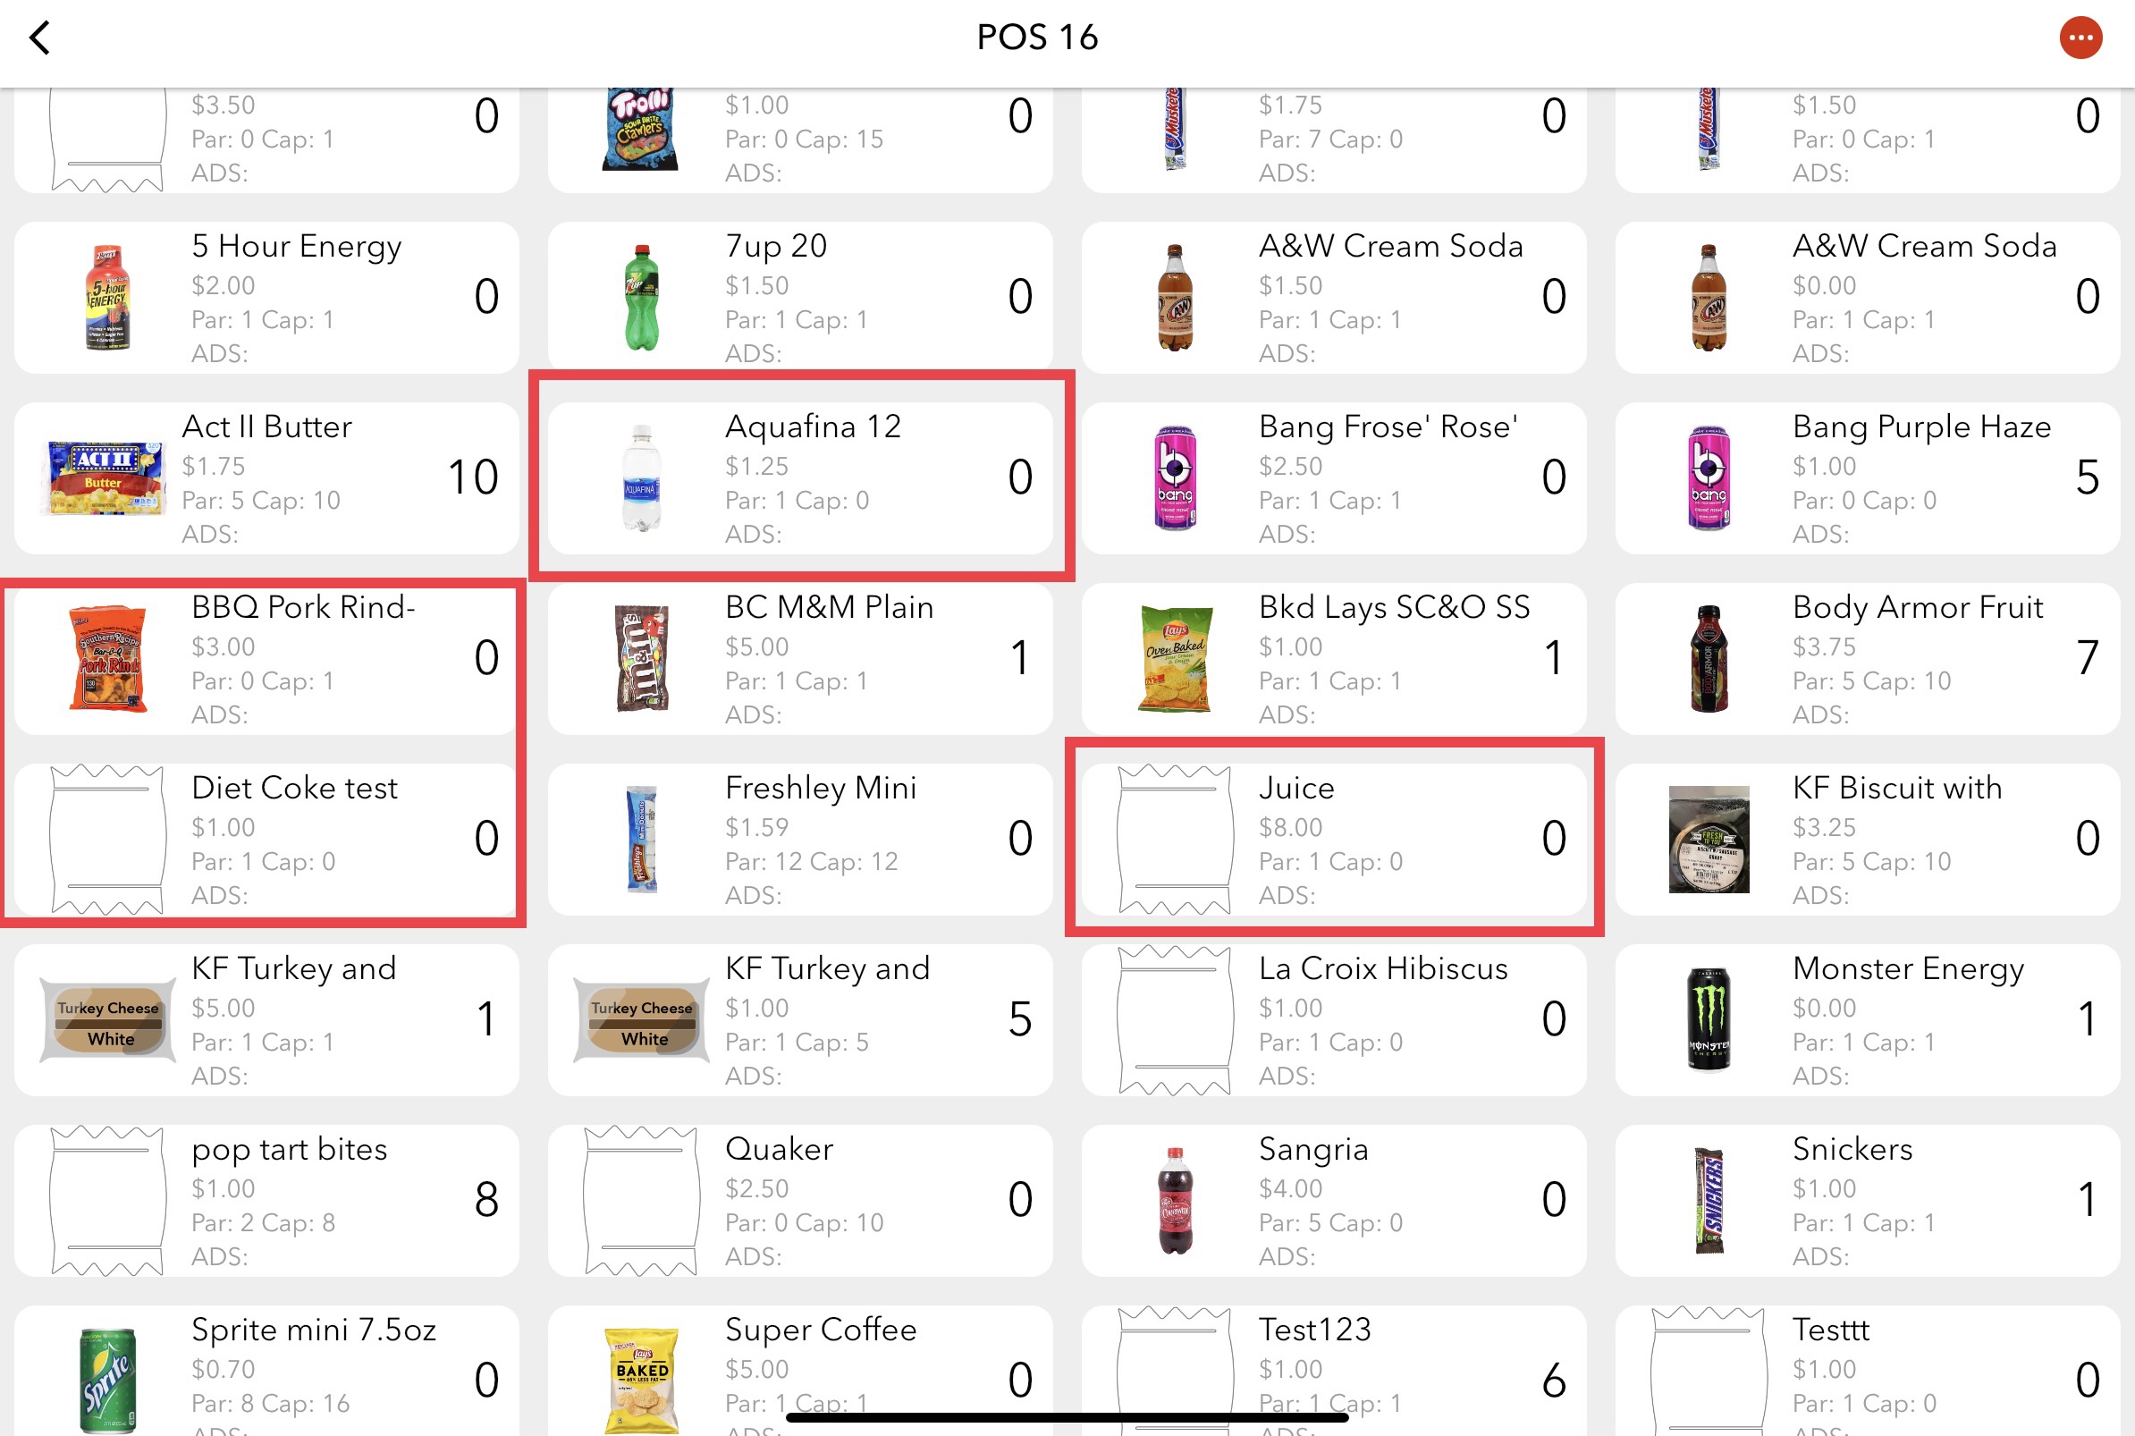The width and height of the screenshot is (2135, 1436).
Task: Tap the Bkd Lays SC&O SS image
Action: (x=1176, y=658)
